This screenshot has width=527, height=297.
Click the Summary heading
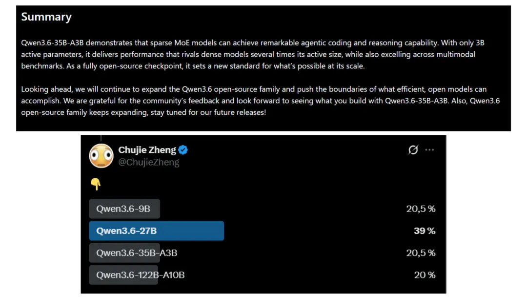[46, 17]
